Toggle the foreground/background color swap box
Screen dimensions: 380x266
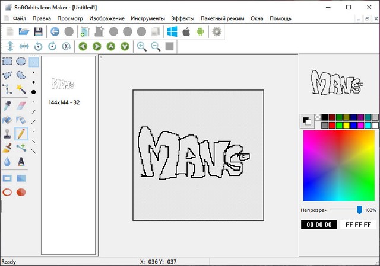click(x=307, y=121)
